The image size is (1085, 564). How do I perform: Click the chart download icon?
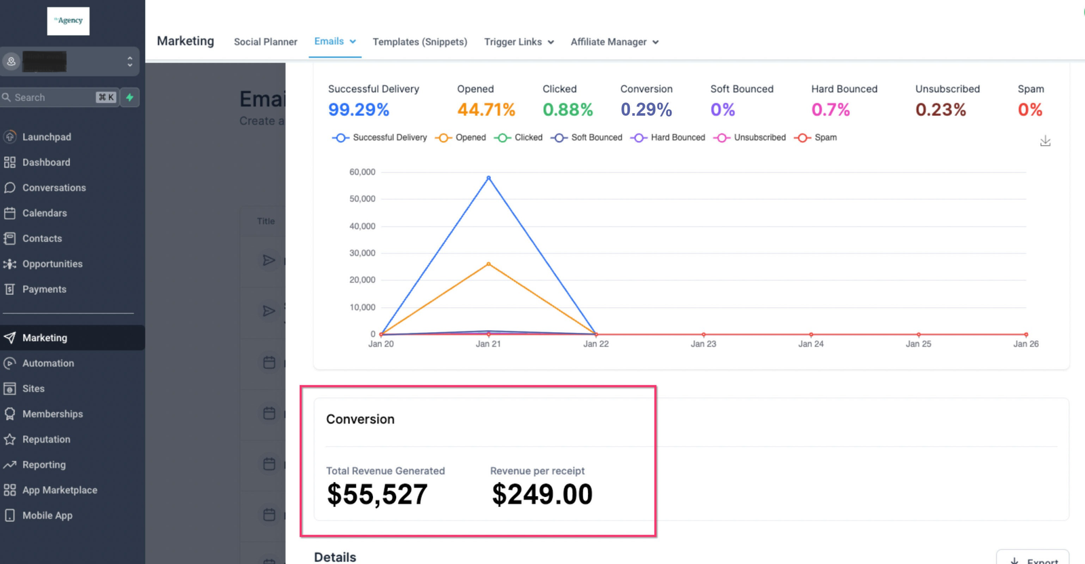click(x=1045, y=141)
